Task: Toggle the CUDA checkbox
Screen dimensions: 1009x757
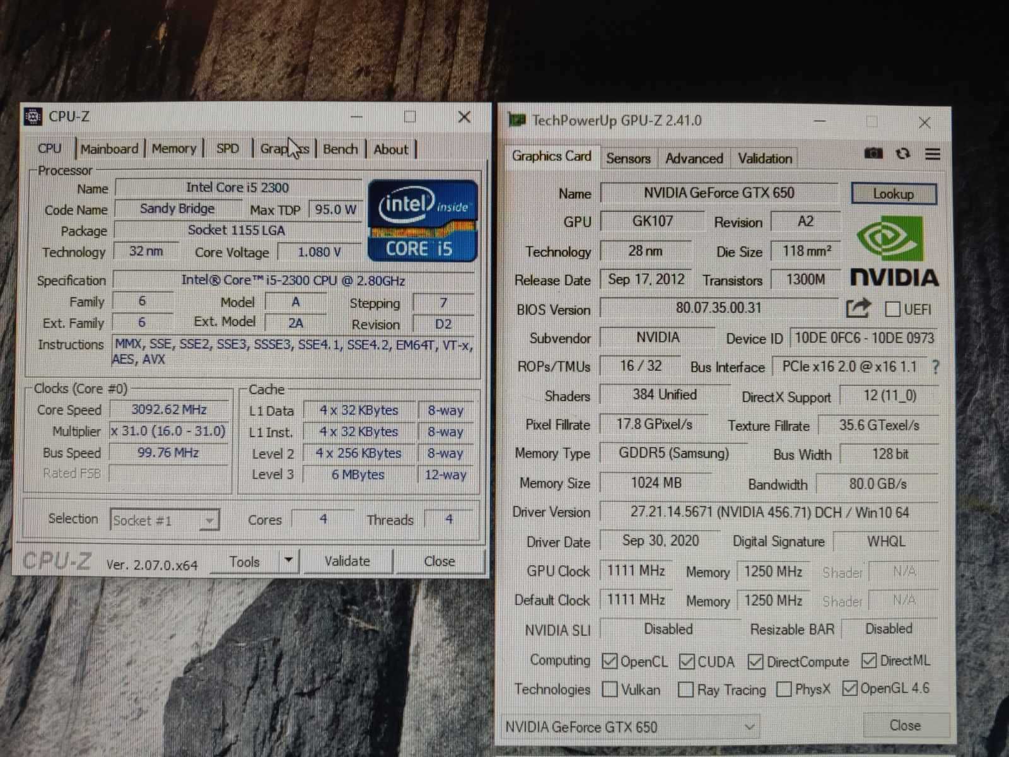Action: [x=687, y=661]
